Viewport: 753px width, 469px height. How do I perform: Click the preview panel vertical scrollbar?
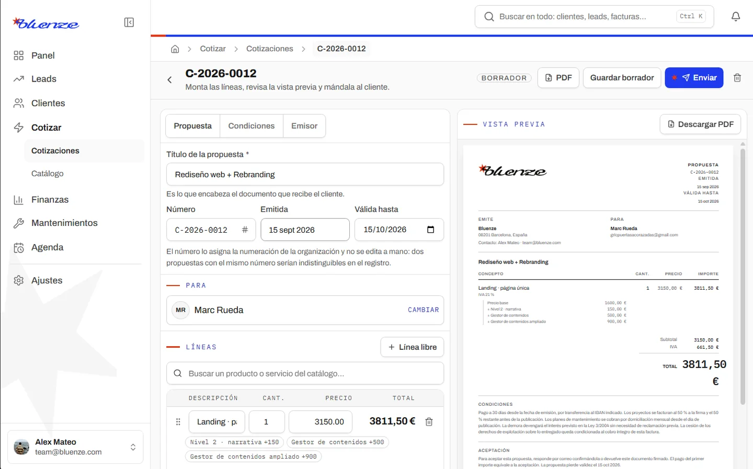coord(743,277)
